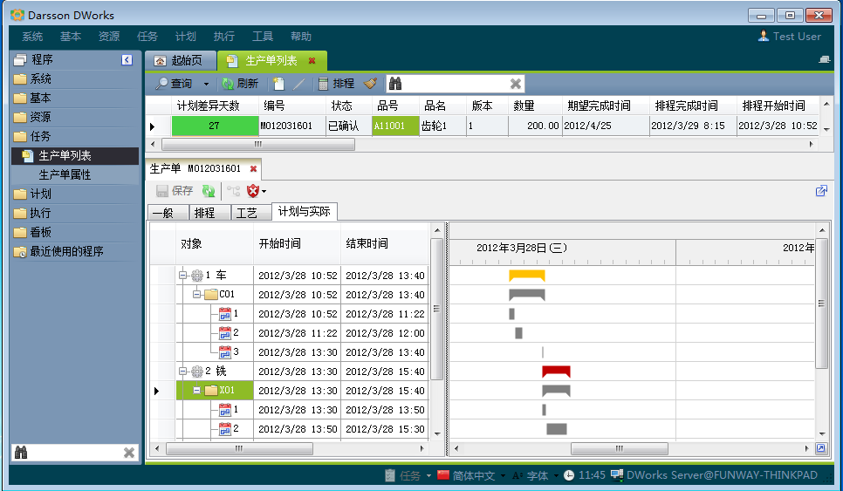Click the 刷新 refresh icon in list toolbar
Image resolution: width=843 pixels, height=491 pixels.
coord(228,84)
